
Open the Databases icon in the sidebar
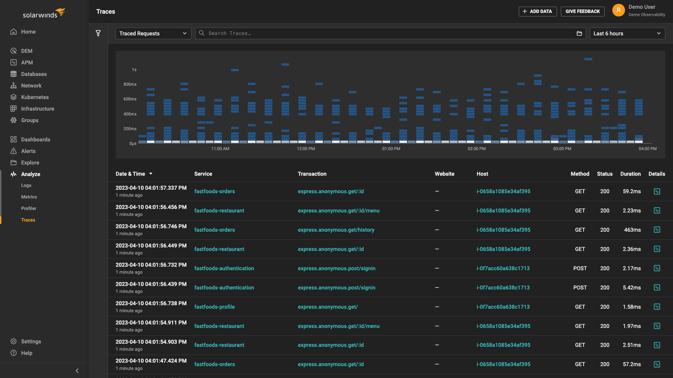click(x=14, y=74)
